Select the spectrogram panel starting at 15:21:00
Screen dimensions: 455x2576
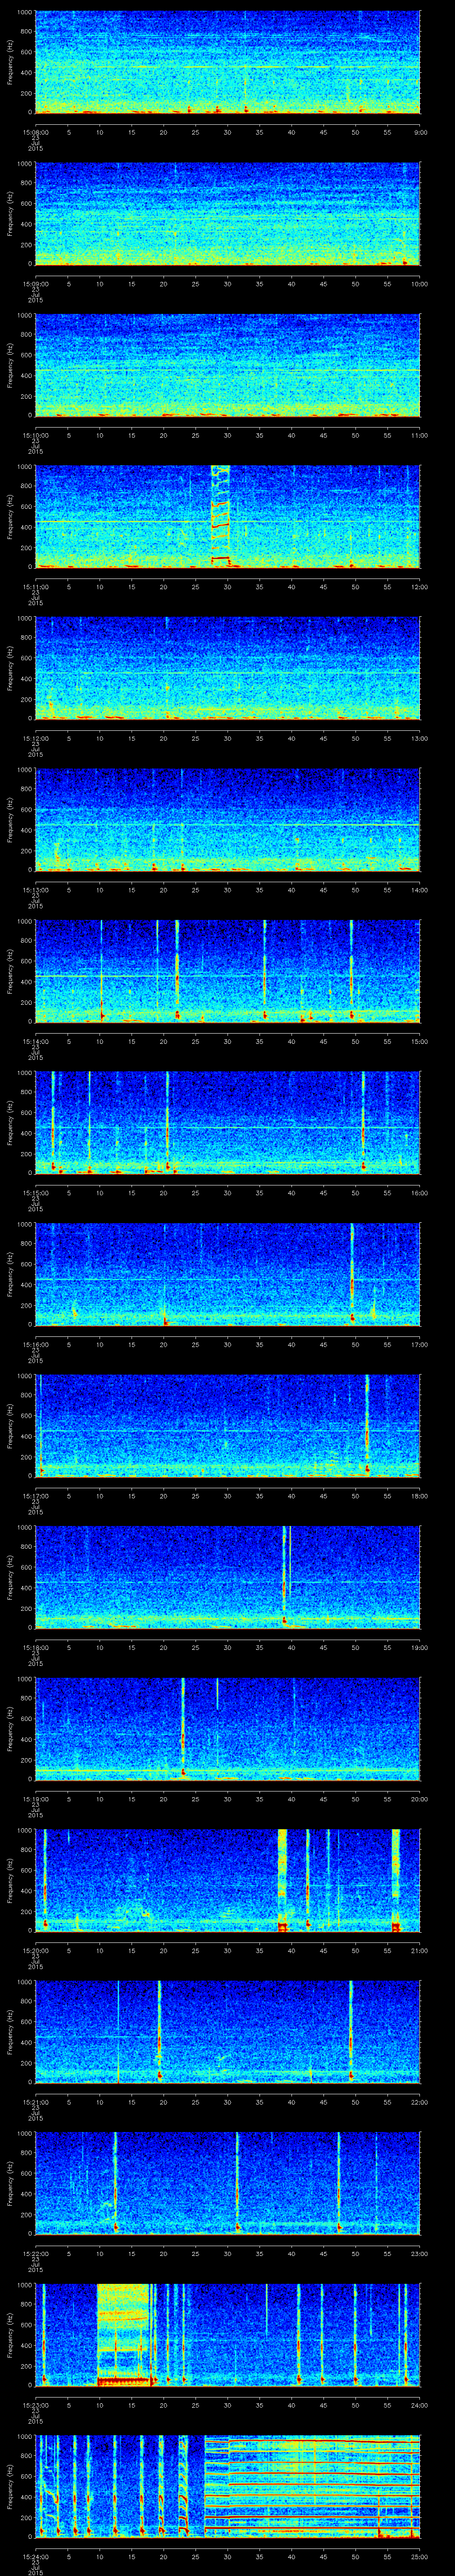tap(227, 2032)
